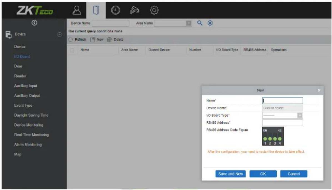332x190 pixels.
Task: Tick the select-all checkbox in table header
Action: pos(72,50)
